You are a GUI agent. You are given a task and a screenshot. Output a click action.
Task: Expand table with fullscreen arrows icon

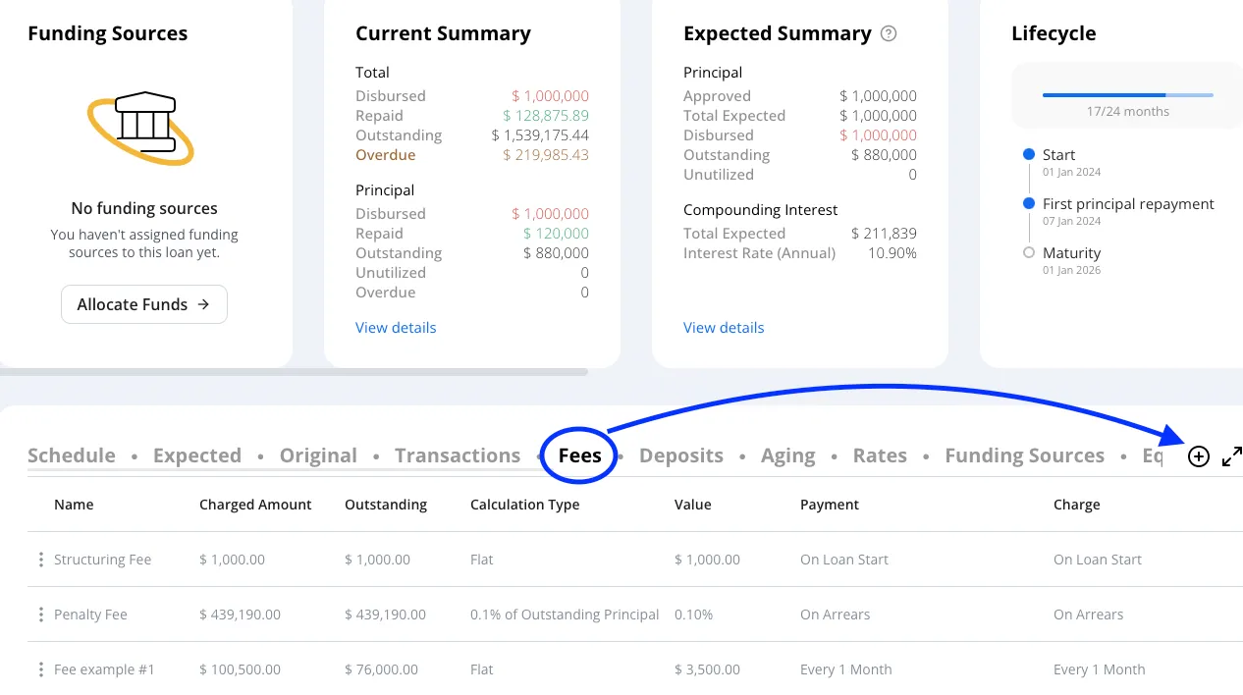(x=1232, y=456)
